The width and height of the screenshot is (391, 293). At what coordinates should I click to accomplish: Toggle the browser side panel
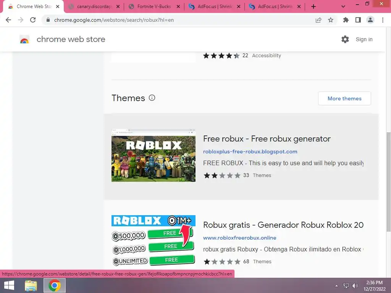(358, 20)
